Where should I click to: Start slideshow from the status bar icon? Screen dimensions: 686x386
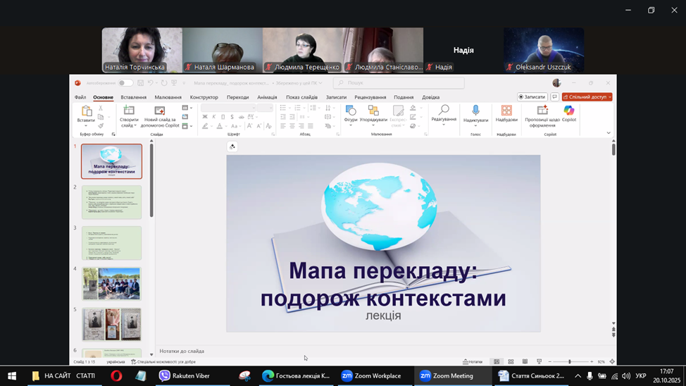click(539, 361)
